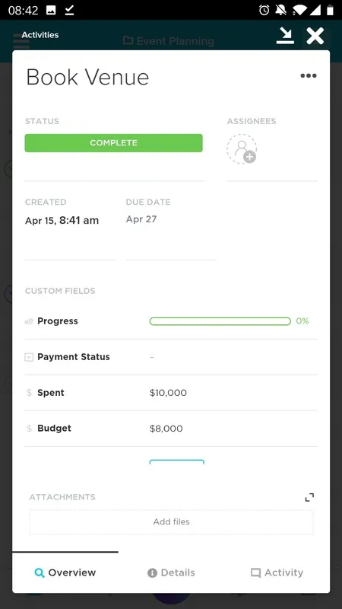Minimize task with the arrow-to-tray icon

point(285,36)
